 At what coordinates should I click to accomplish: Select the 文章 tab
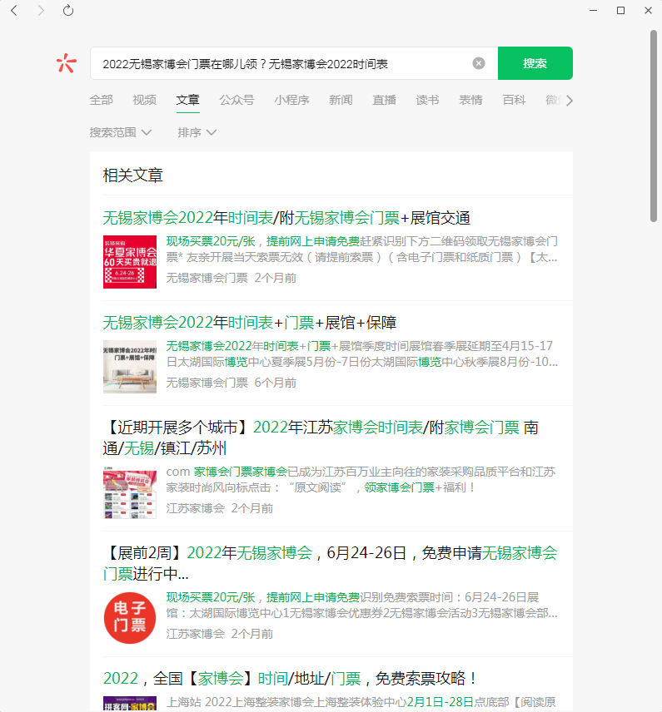click(188, 100)
